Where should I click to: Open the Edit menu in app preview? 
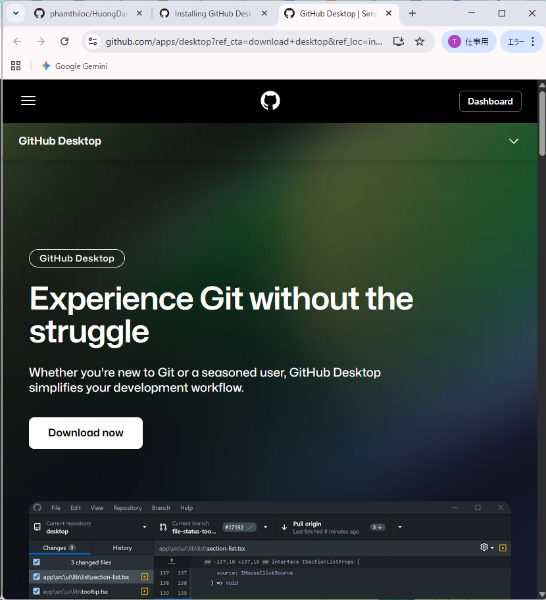[x=76, y=508]
